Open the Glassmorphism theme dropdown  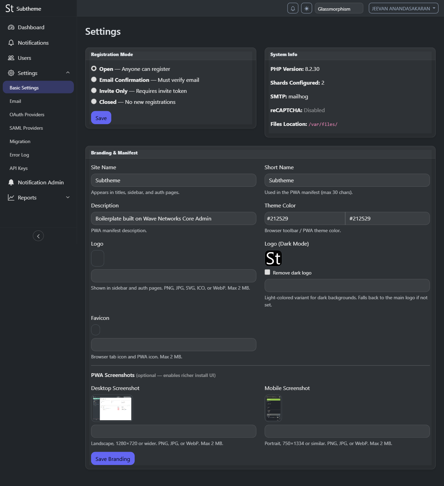(x=339, y=8)
